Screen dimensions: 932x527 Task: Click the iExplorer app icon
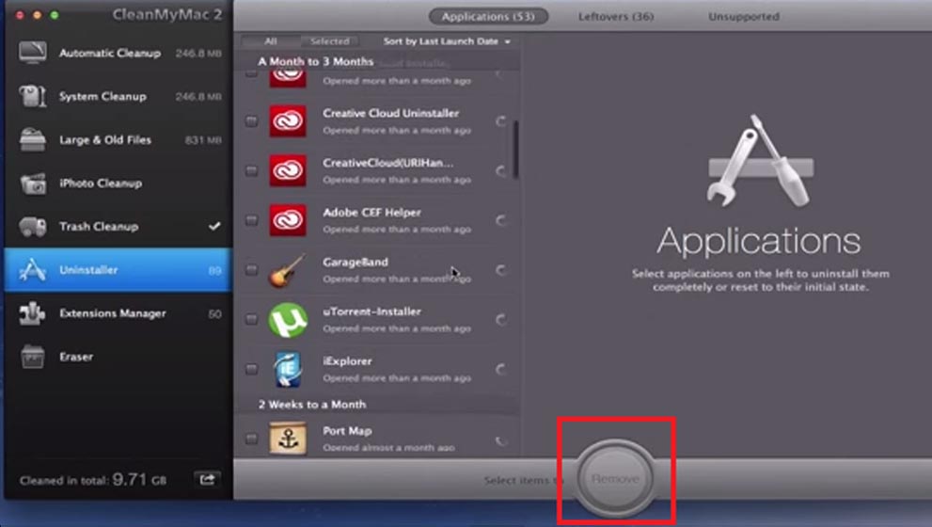click(x=288, y=370)
